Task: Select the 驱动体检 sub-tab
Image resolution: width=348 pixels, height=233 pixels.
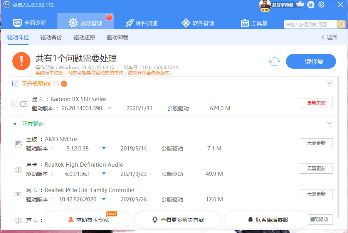Action: coord(18,37)
